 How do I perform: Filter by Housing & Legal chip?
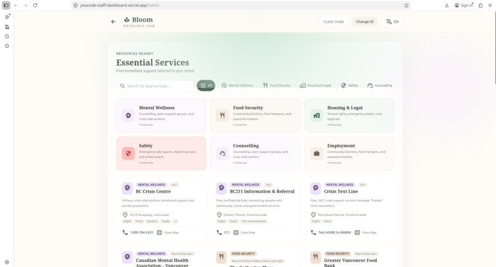tap(315, 85)
